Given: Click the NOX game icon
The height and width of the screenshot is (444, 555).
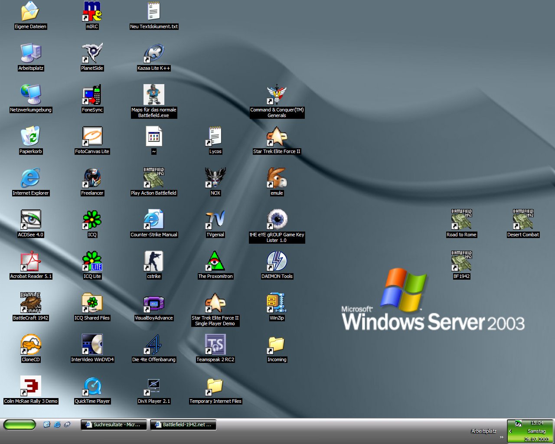Looking at the screenshot, I should [215, 178].
